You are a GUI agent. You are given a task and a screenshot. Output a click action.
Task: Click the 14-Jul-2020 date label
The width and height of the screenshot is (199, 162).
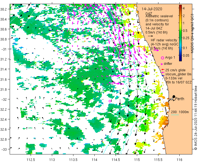click(x=152, y=9)
